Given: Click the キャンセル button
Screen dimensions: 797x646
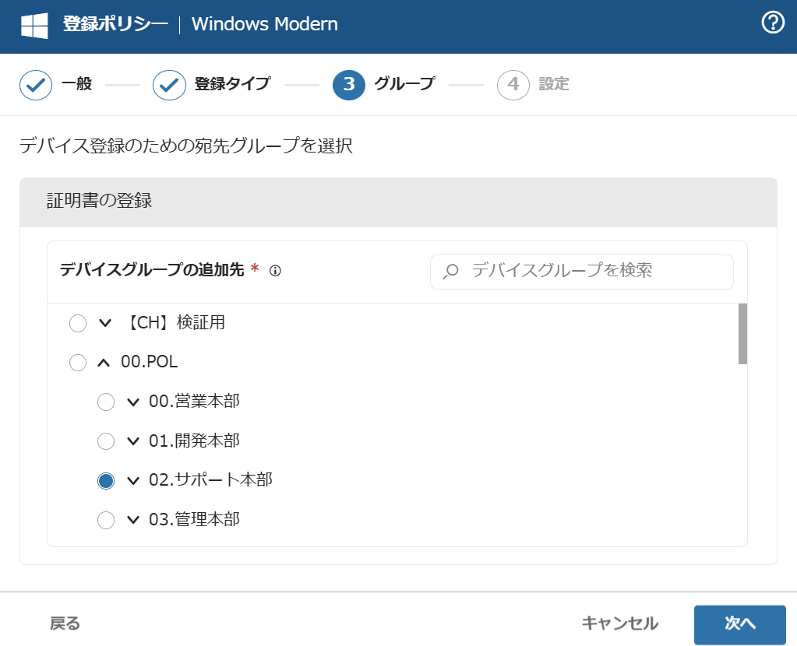Looking at the screenshot, I should [x=620, y=623].
